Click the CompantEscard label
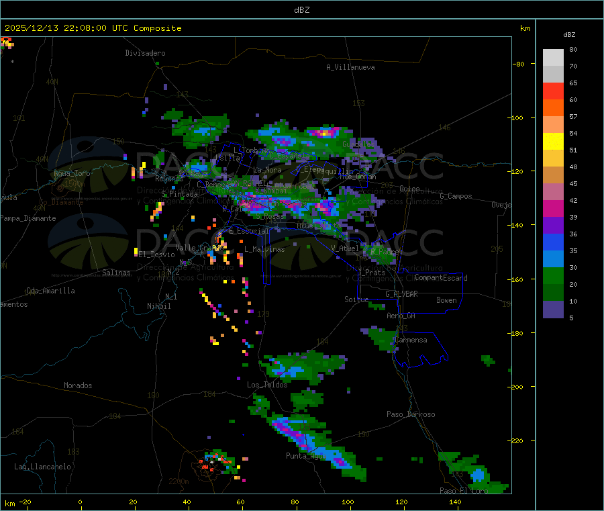 441,278
